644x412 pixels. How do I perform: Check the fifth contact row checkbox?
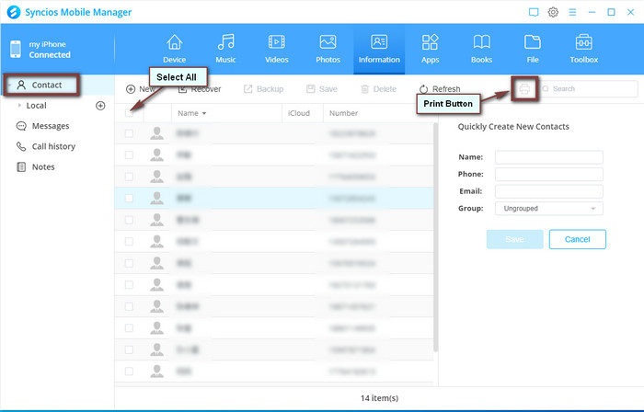pos(129,220)
